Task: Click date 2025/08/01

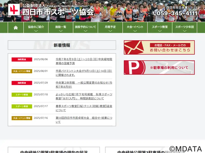Action: pyautogui.click(x=41, y=71)
